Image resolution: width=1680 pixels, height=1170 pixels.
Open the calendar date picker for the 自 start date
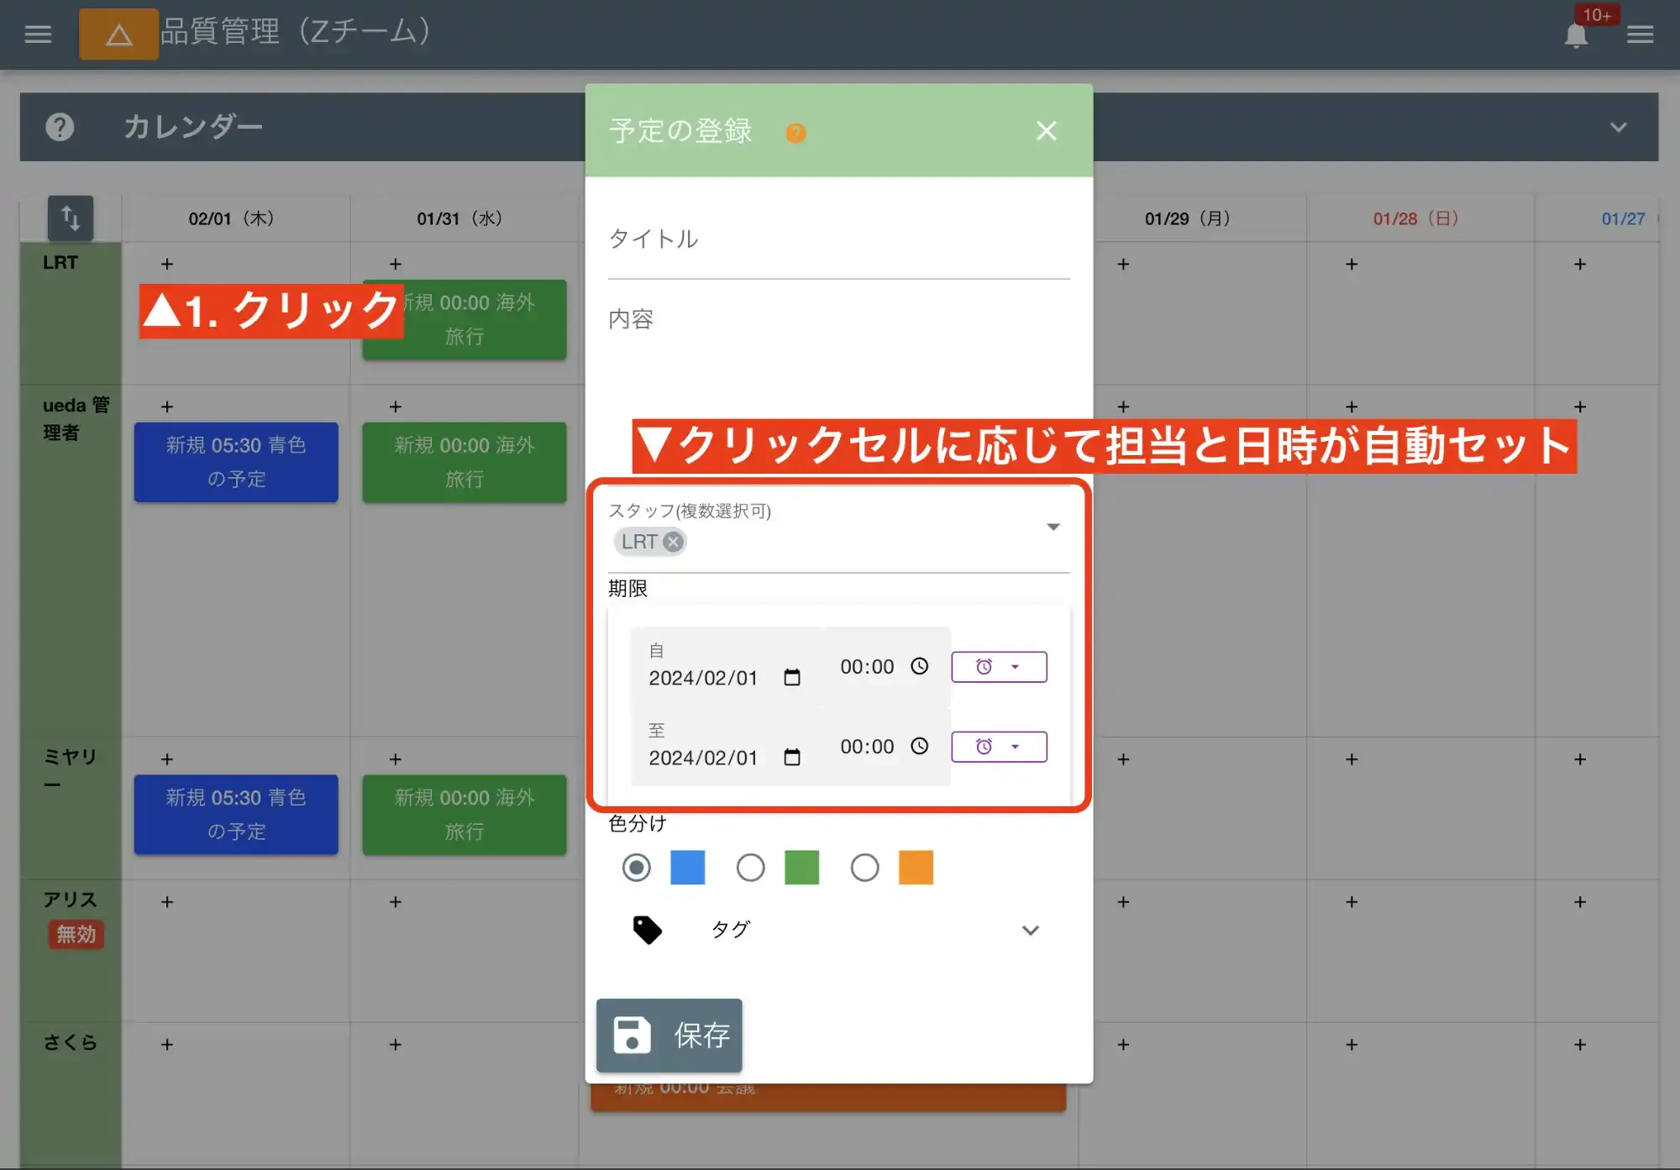coord(790,677)
